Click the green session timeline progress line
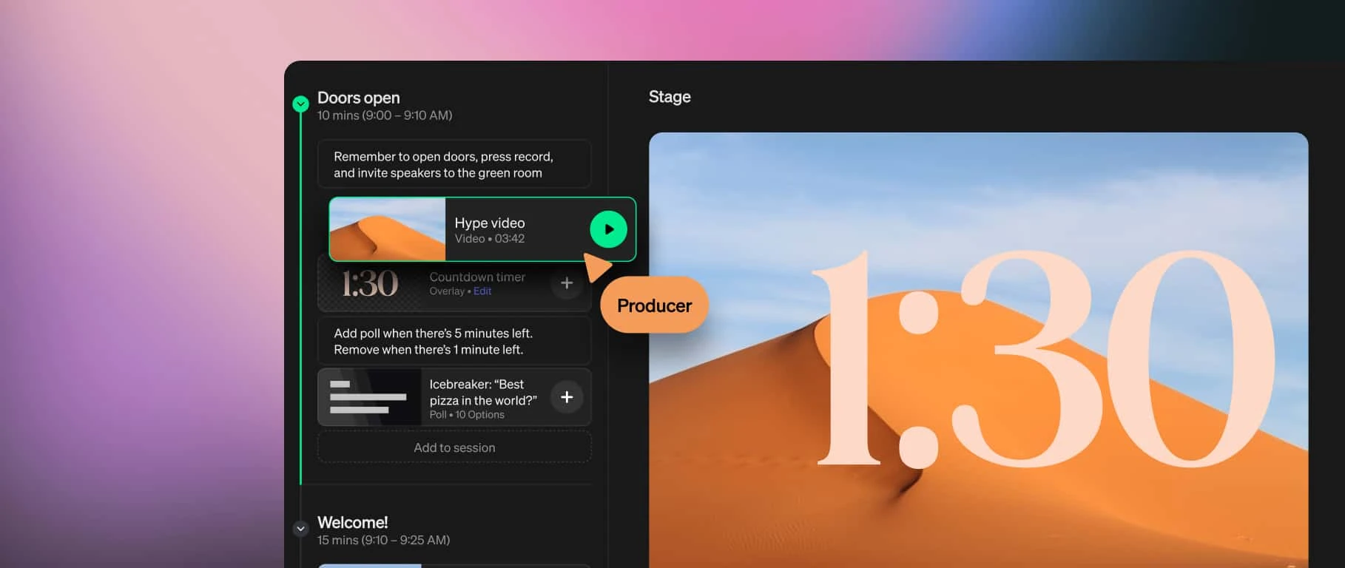This screenshot has width=1345, height=568. click(300, 296)
